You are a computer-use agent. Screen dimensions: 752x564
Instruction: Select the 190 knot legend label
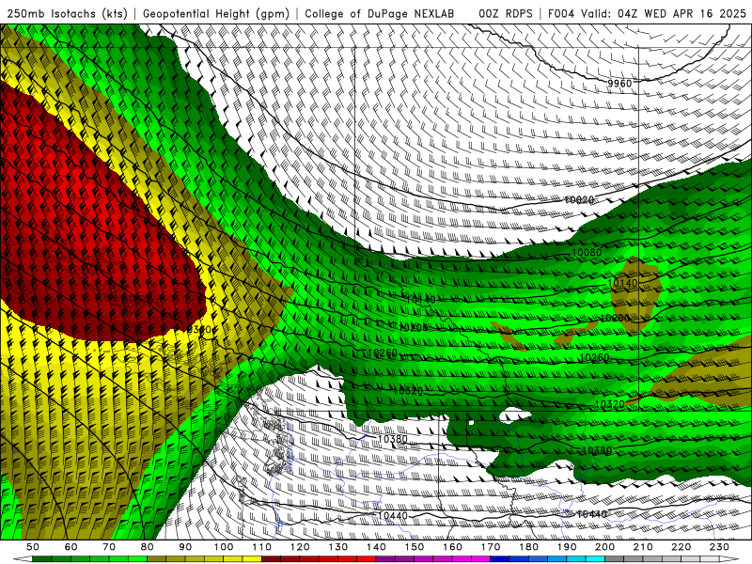[x=567, y=547]
